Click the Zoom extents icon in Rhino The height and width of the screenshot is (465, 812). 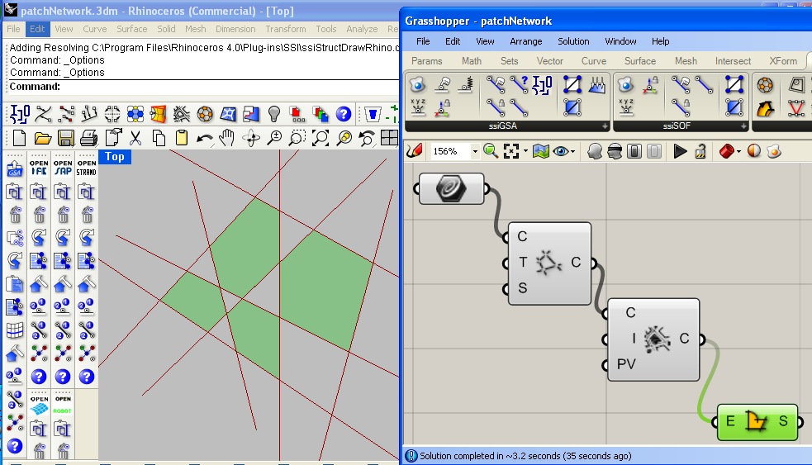click(x=321, y=138)
